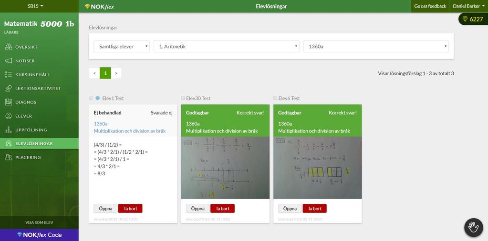Click the Översikt binoculars icon
This screenshot has width=488, height=241.
[9, 47]
